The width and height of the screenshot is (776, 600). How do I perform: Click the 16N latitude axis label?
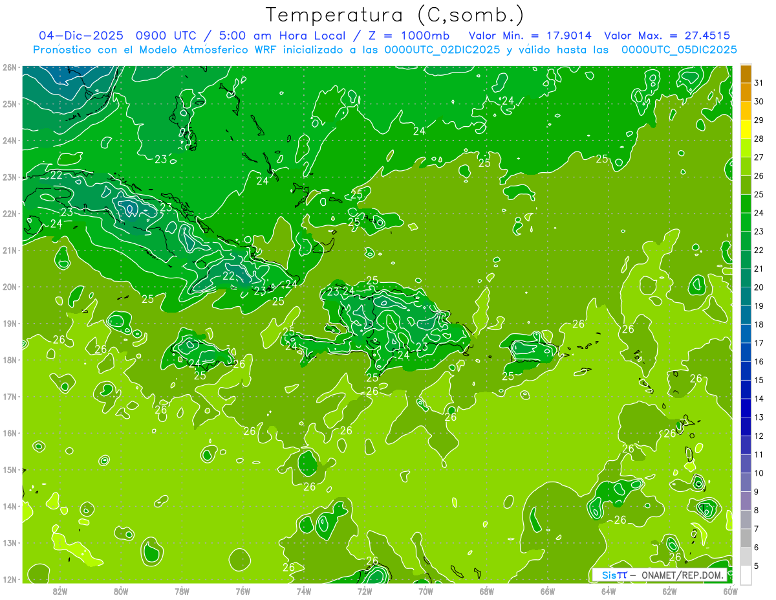(x=10, y=433)
